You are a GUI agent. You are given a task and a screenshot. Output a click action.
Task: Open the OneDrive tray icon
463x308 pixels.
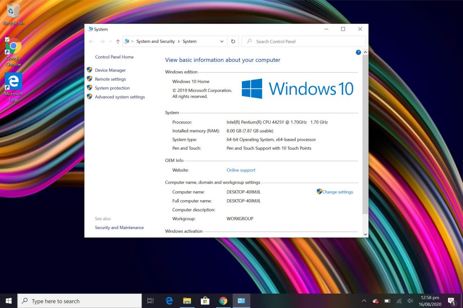coord(376,301)
